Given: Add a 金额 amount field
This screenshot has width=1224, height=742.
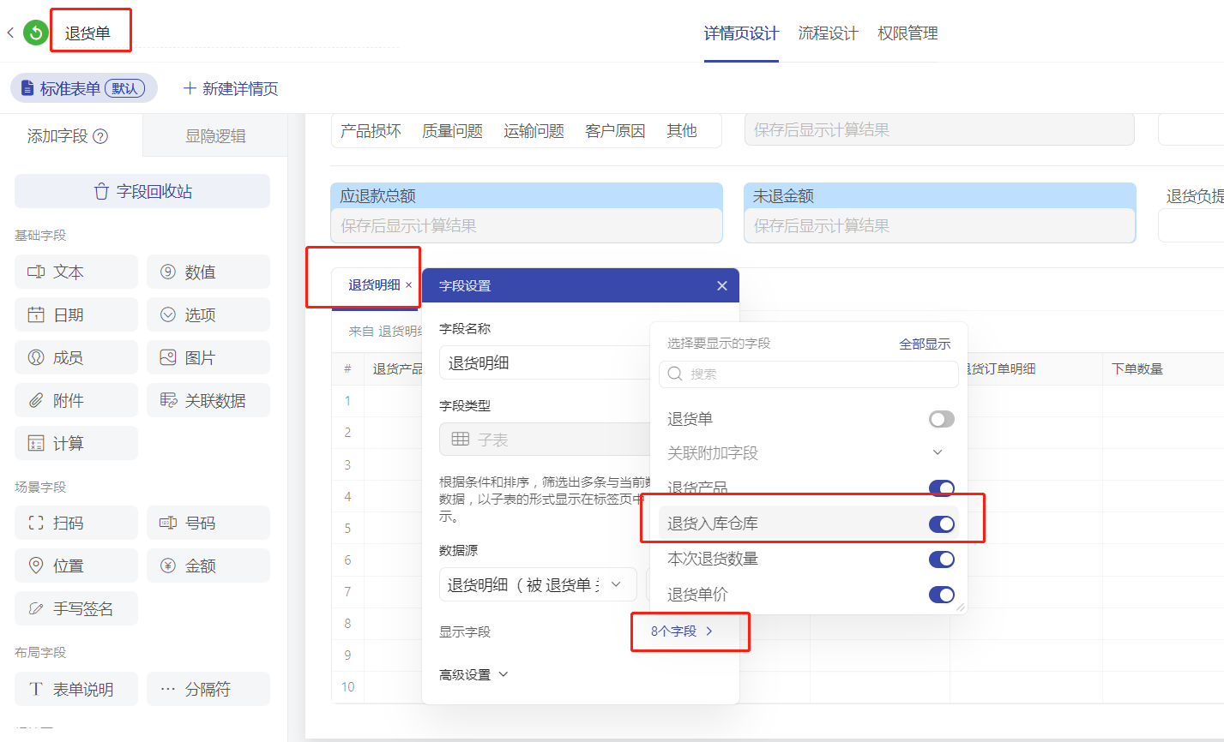Looking at the screenshot, I should [x=208, y=565].
